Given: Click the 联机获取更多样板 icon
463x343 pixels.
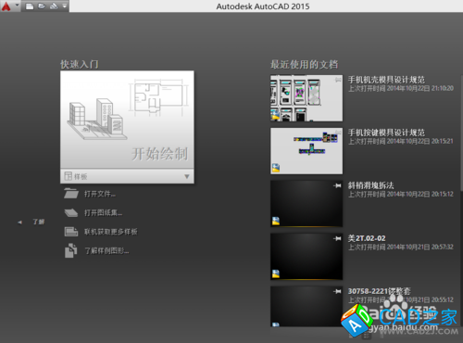Looking at the screenshot, I should [71, 232].
